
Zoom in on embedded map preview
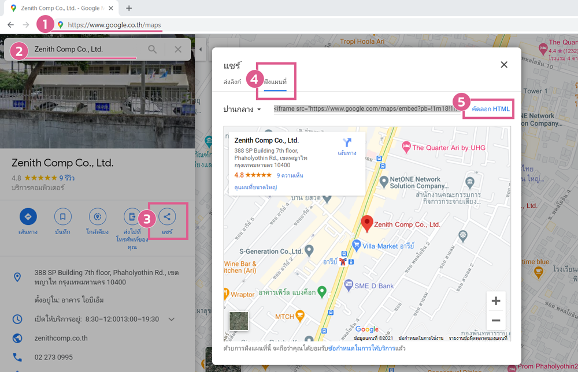tap(495, 301)
